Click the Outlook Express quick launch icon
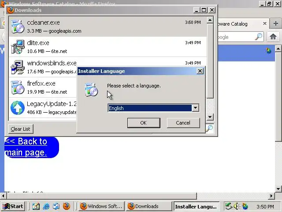Viewport: 282px width, 212px height. pos(56,206)
